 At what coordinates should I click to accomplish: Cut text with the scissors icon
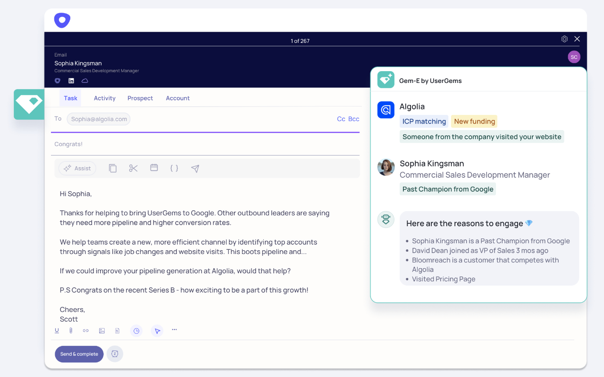133,168
